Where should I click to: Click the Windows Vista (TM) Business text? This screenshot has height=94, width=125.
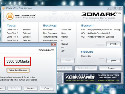point(101,37)
